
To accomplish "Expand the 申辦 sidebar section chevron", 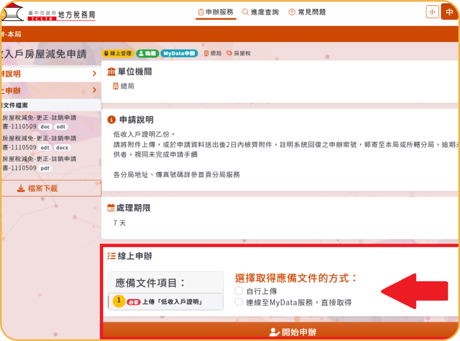I will tap(94, 90).
